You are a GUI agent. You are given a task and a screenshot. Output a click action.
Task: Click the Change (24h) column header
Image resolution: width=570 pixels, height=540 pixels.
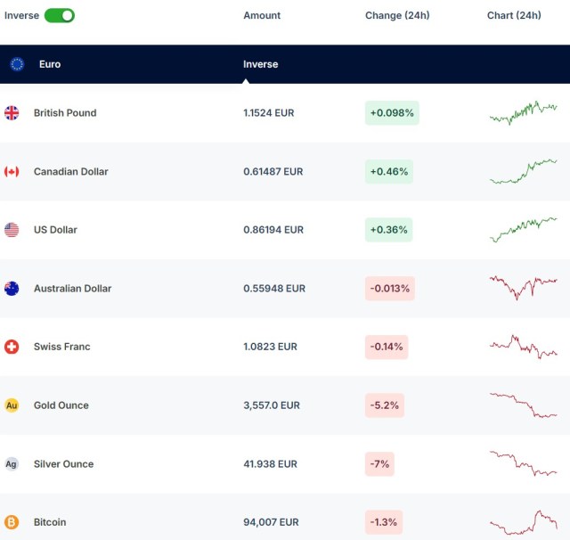[x=397, y=15]
